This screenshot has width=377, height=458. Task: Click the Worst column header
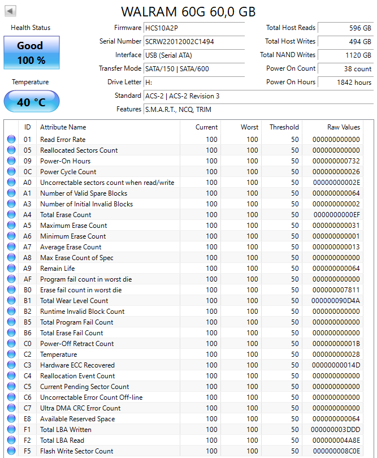click(x=241, y=127)
